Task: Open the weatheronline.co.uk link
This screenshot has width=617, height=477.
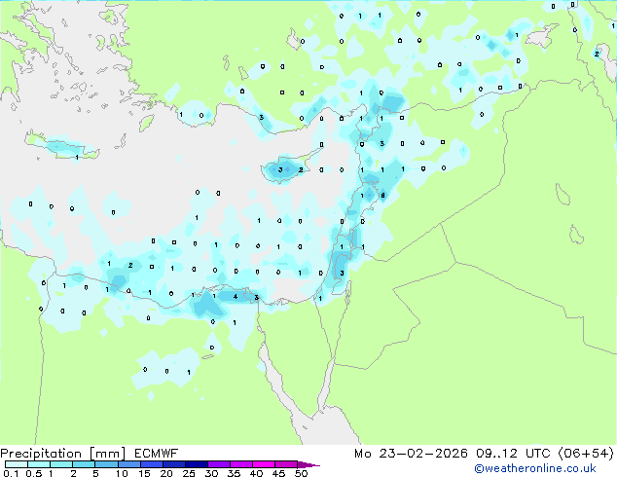Action: [x=535, y=468]
